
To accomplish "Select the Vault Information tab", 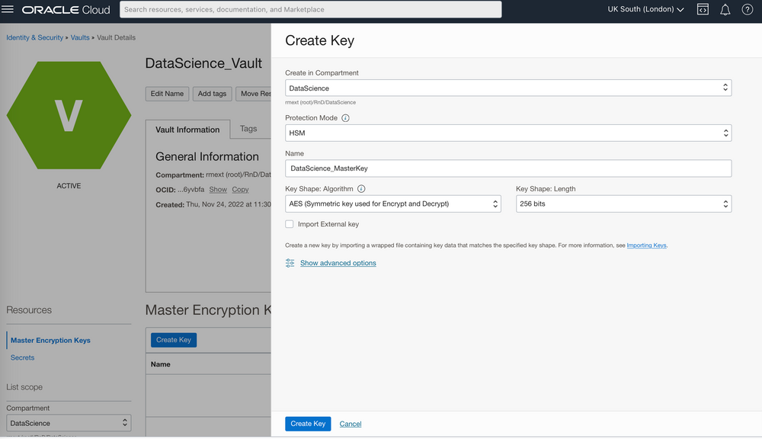I will [x=187, y=129].
